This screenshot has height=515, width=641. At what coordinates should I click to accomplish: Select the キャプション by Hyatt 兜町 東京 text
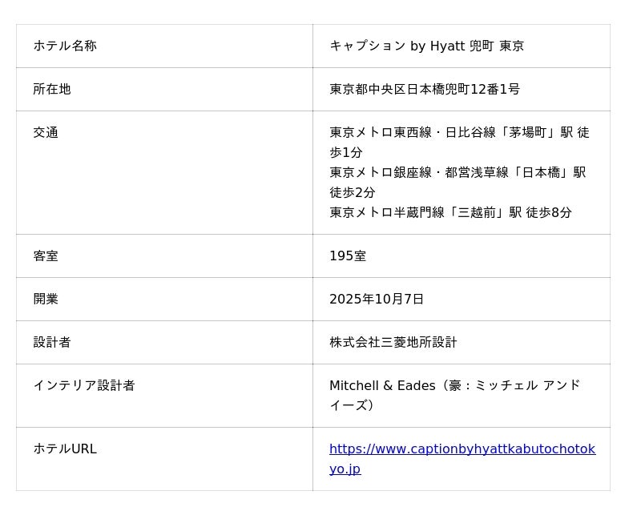[x=426, y=46]
